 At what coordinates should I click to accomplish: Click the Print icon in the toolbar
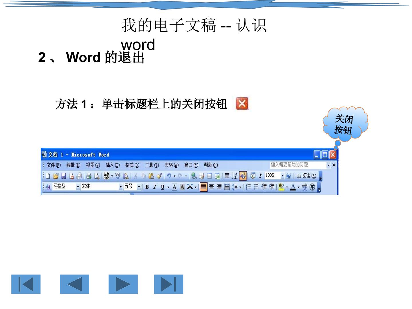point(89,176)
